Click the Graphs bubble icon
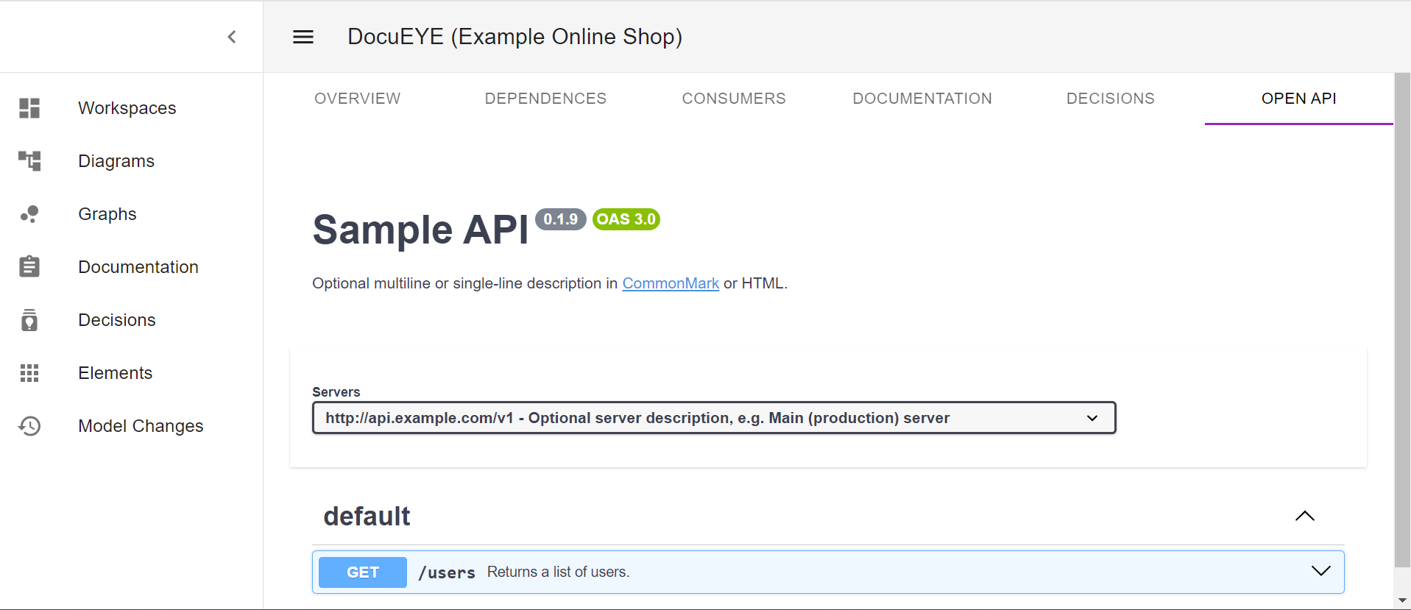Image resolution: width=1411 pixels, height=610 pixels. pyautogui.click(x=29, y=214)
